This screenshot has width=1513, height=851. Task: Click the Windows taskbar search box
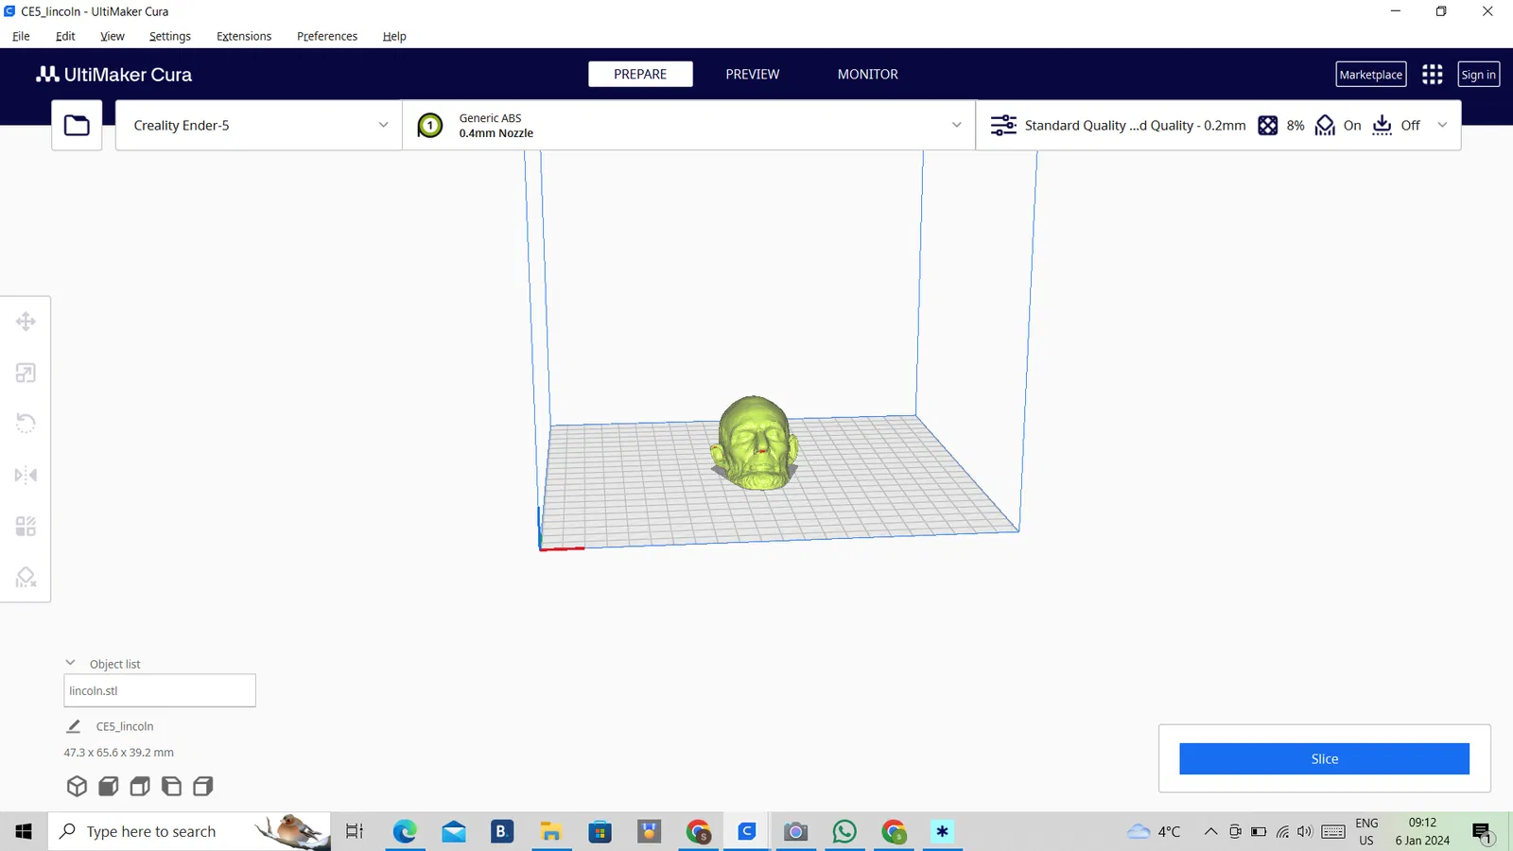tap(189, 831)
